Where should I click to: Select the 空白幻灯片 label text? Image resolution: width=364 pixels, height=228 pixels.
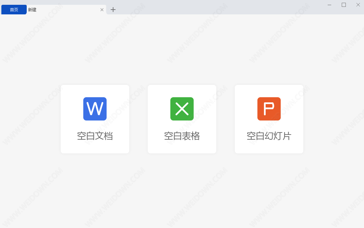click(269, 136)
